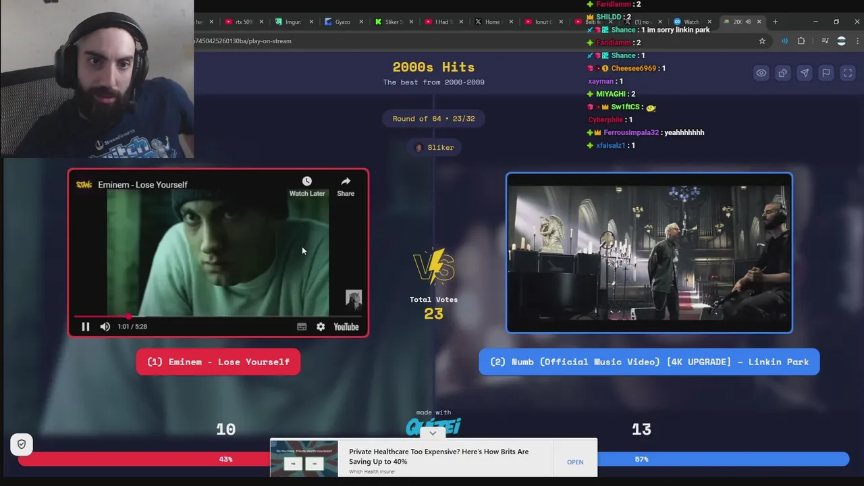
Task: Vote for (2) Numb Linkin Park
Action: click(649, 362)
